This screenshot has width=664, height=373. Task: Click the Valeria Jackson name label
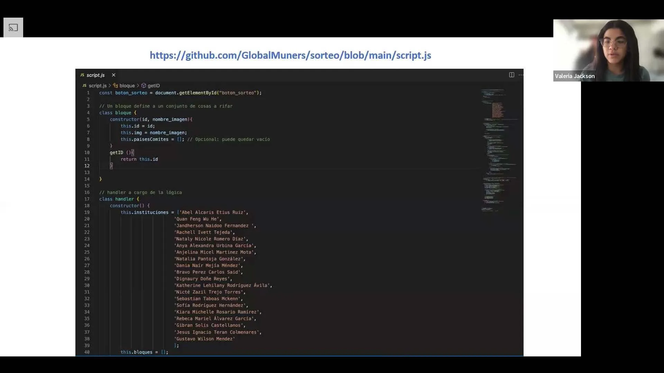click(574, 76)
